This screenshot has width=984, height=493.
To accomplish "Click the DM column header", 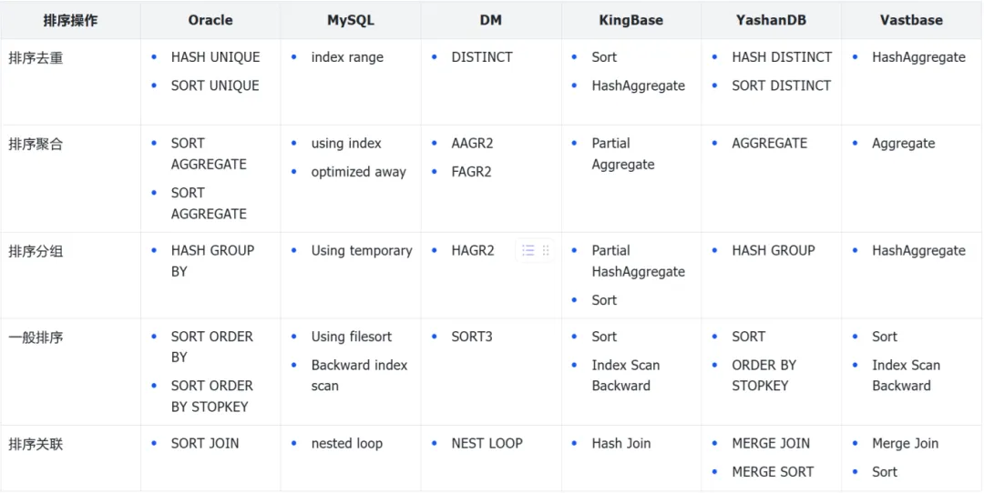I will pyautogui.click(x=491, y=20).
